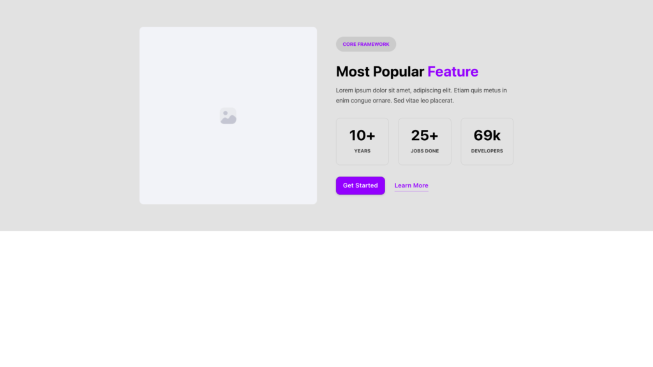
Task: Click the YEARS stat label
Action: click(x=362, y=151)
